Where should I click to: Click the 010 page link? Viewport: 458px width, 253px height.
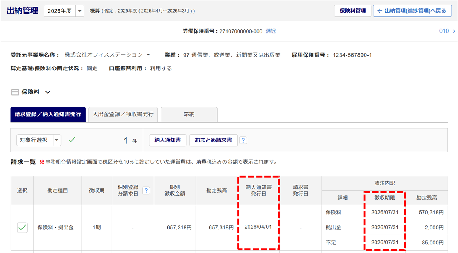444,31
